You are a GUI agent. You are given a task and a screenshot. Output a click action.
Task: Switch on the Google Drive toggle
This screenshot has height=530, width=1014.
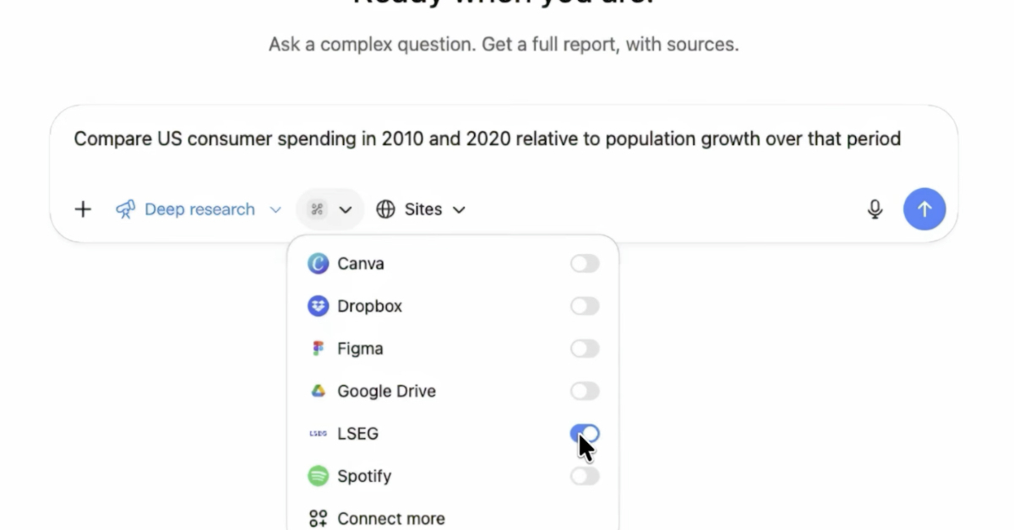[584, 392]
